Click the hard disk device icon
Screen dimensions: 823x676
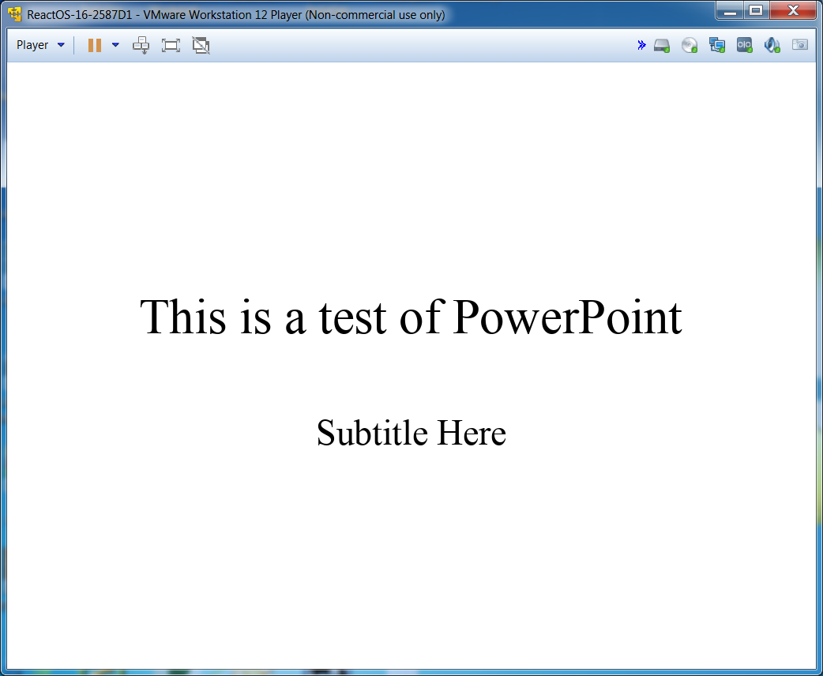662,45
